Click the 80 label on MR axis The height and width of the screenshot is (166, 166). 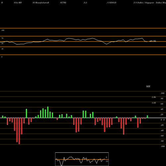(162, 99)
